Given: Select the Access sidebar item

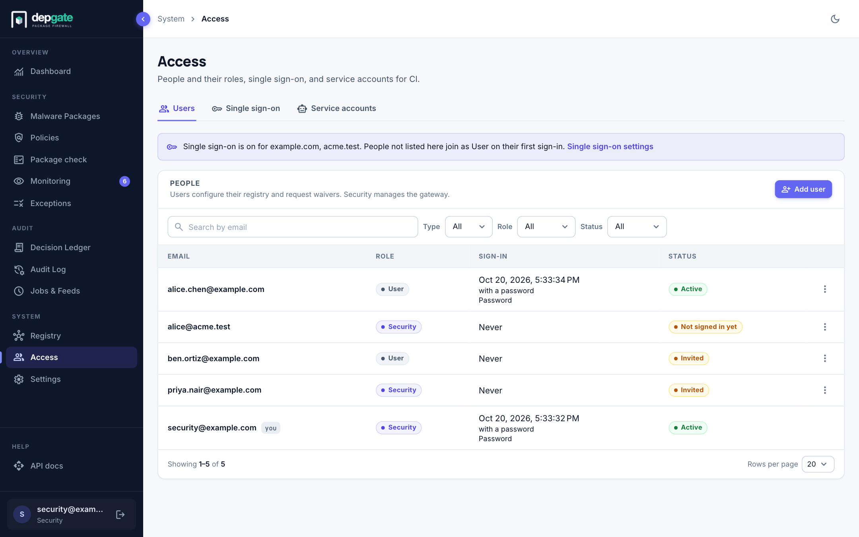Looking at the screenshot, I should pyautogui.click(x=72, y=357).
